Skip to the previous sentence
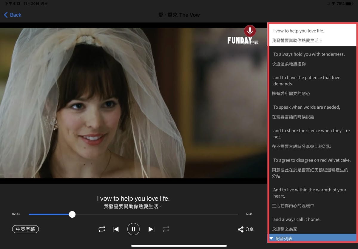Image resolution: width=358 pixels, height=249 pixels. [x=116, y=229]
